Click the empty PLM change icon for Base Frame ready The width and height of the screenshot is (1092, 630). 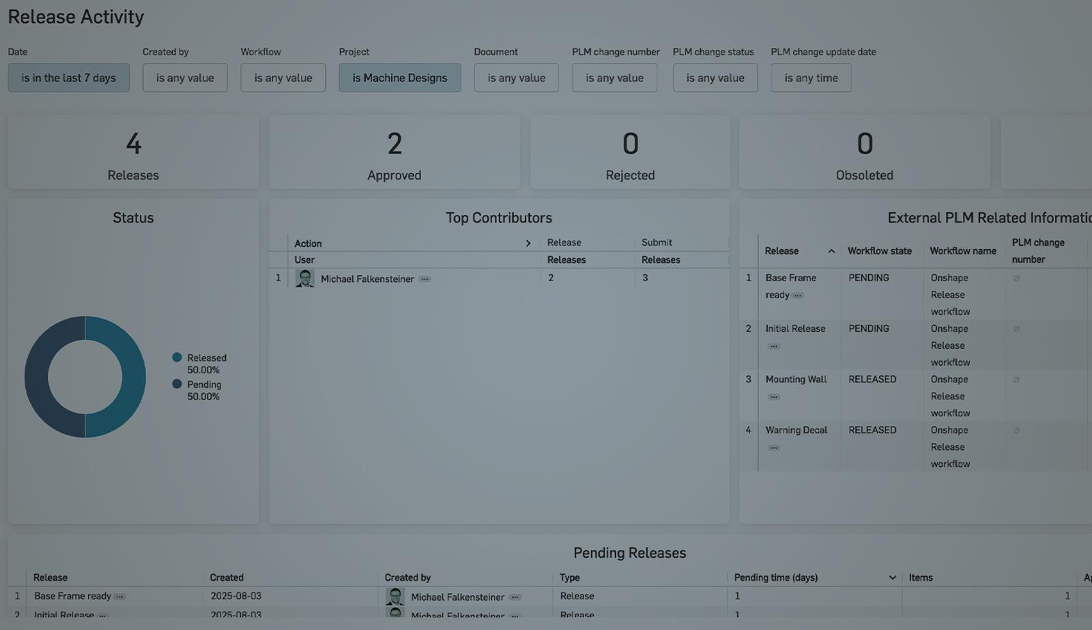click(x=1016, y=278)
